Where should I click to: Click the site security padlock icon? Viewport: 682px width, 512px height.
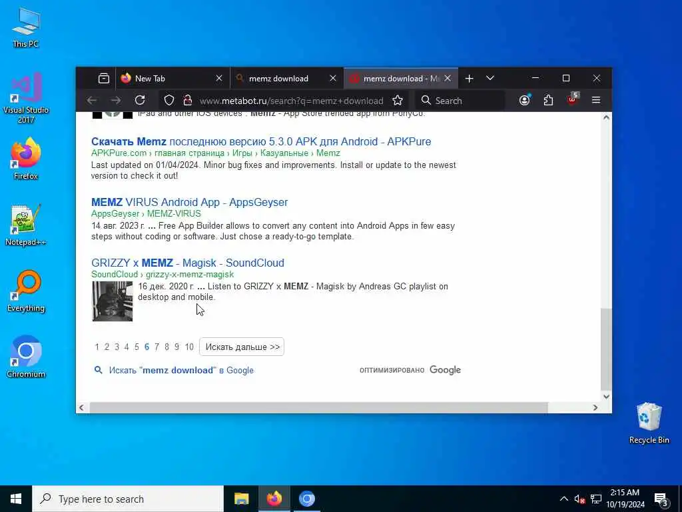coord(187,101)
